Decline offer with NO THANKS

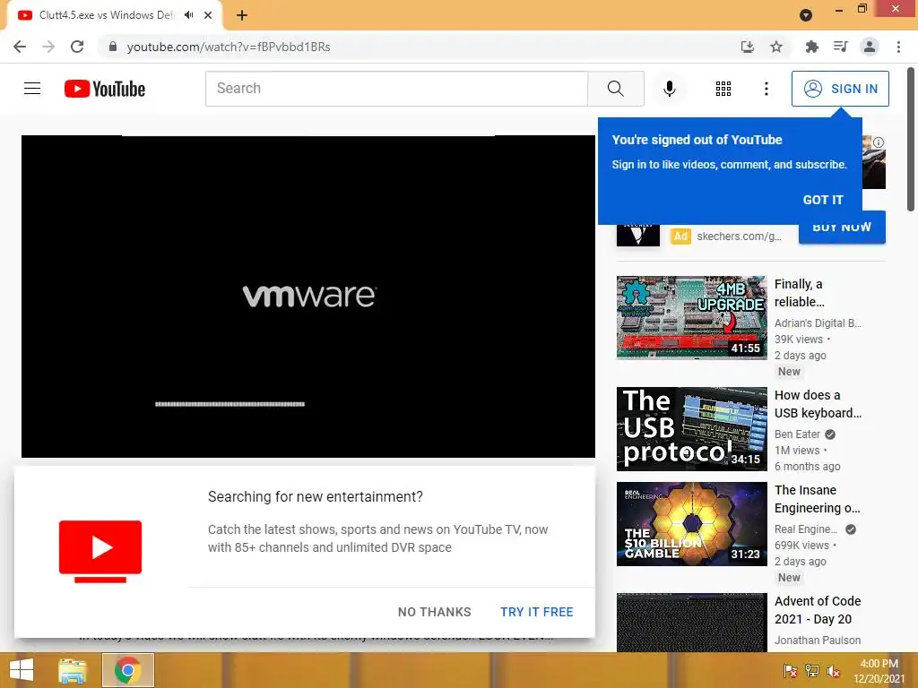coord(435,612)
